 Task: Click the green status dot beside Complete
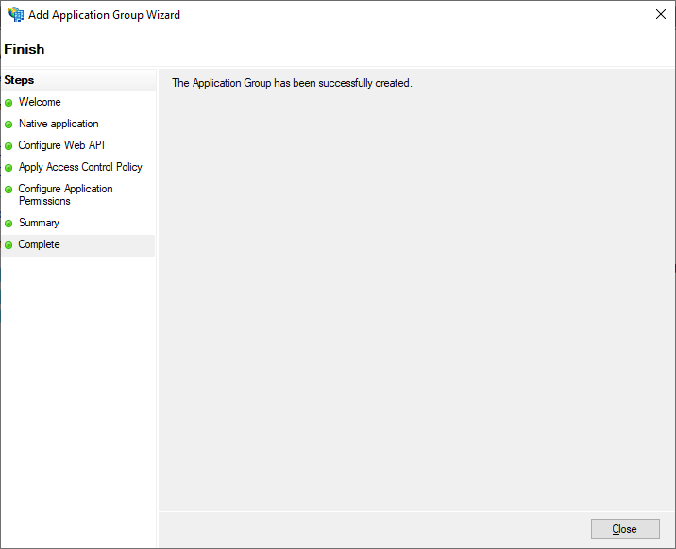[x=8, y=245]
